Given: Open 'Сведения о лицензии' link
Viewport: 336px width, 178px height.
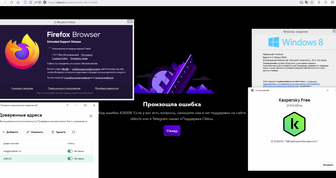Looking at the screenshot, I should (x=22, y=88).
